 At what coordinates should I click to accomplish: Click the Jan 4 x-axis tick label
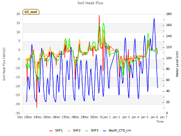pyautogui.click(x=135, y=117)
